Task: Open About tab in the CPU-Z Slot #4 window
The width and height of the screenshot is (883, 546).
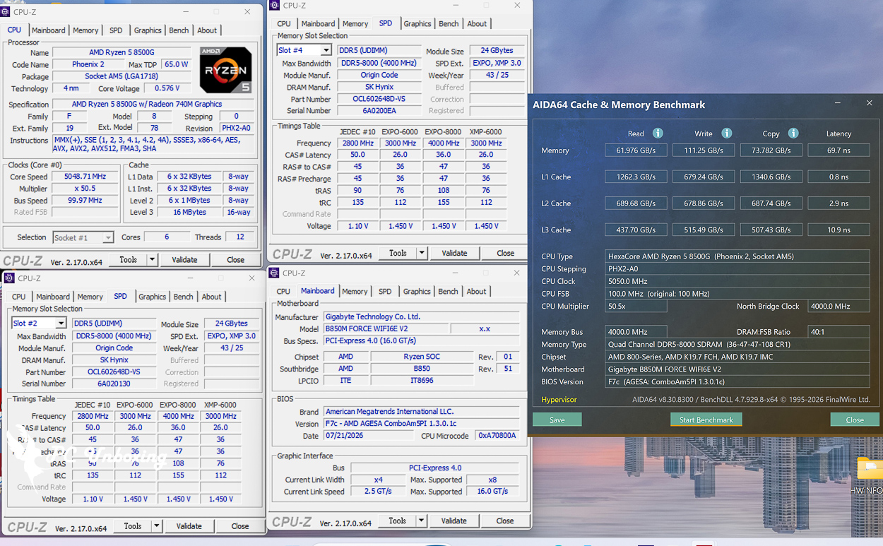Action: (x=477, y=23)
